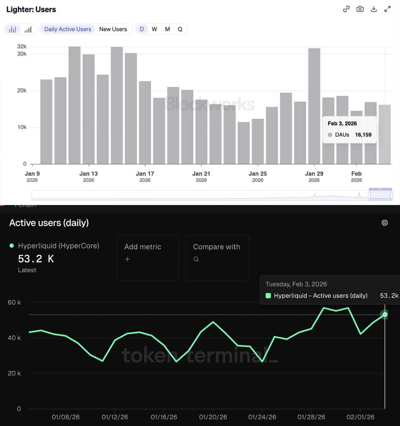Set interval to weekly with W

click(155, 29)
